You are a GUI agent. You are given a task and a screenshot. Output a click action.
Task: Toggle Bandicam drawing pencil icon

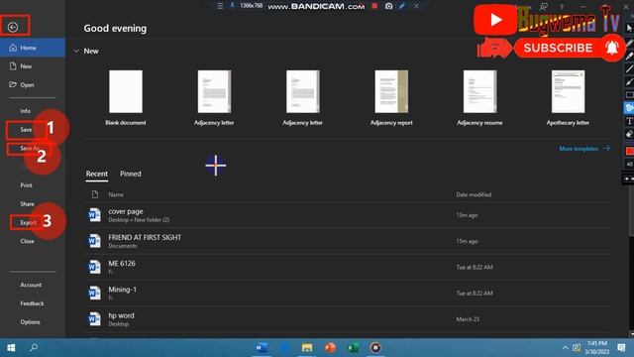pos(402,6)
